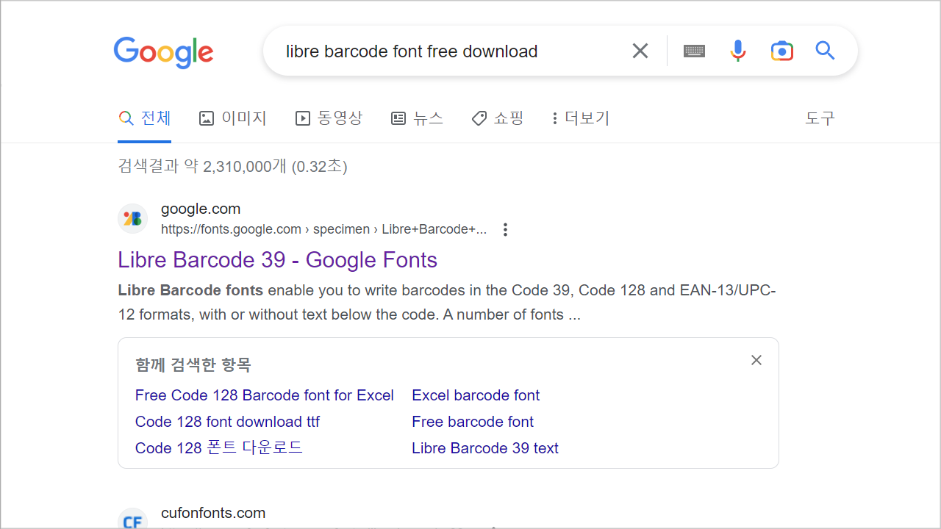Image resolution: width=941 pixels, height=529 pixels.
Task: Search Libre Barcode 39 text
Action: click(x=485, y=448)
